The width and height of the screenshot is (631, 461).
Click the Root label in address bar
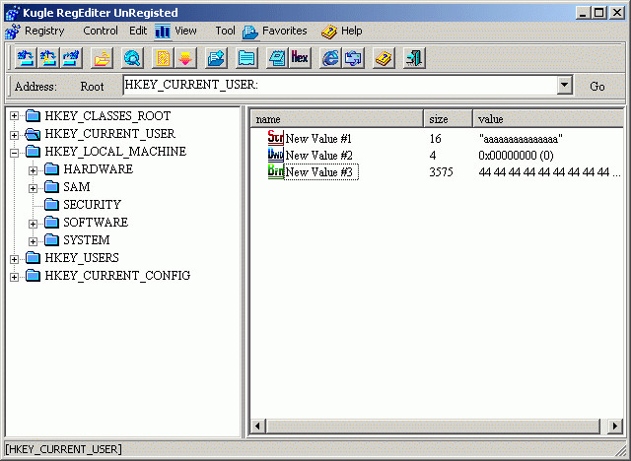[x=92, y=87]
